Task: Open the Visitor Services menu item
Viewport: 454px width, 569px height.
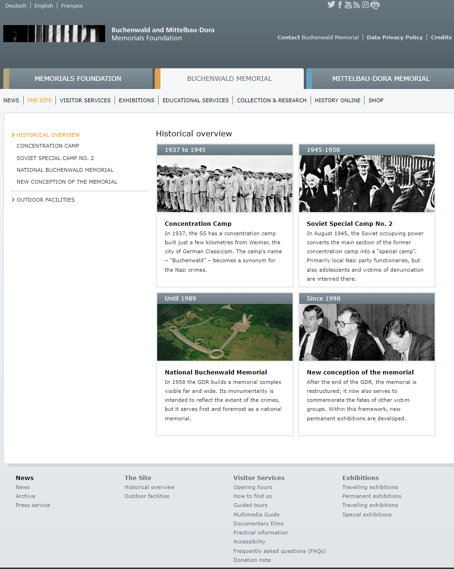Action: click(x=85, y=100)
